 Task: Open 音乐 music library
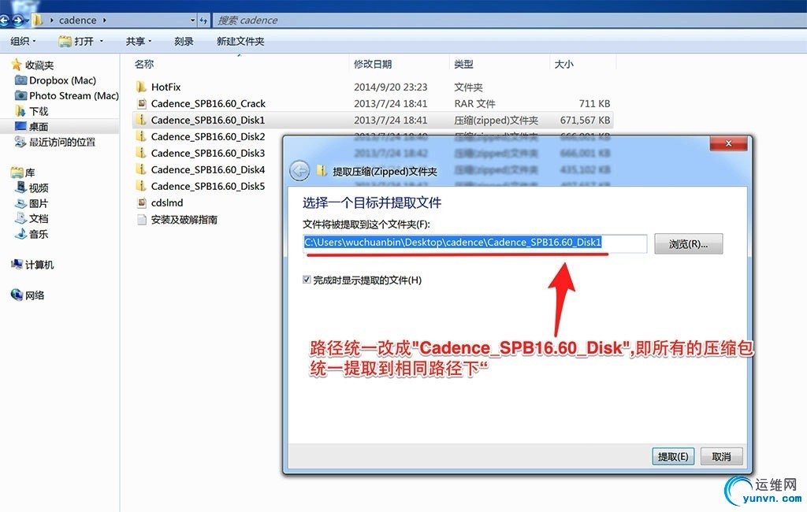pyautogui.click(x=32, y=234)
